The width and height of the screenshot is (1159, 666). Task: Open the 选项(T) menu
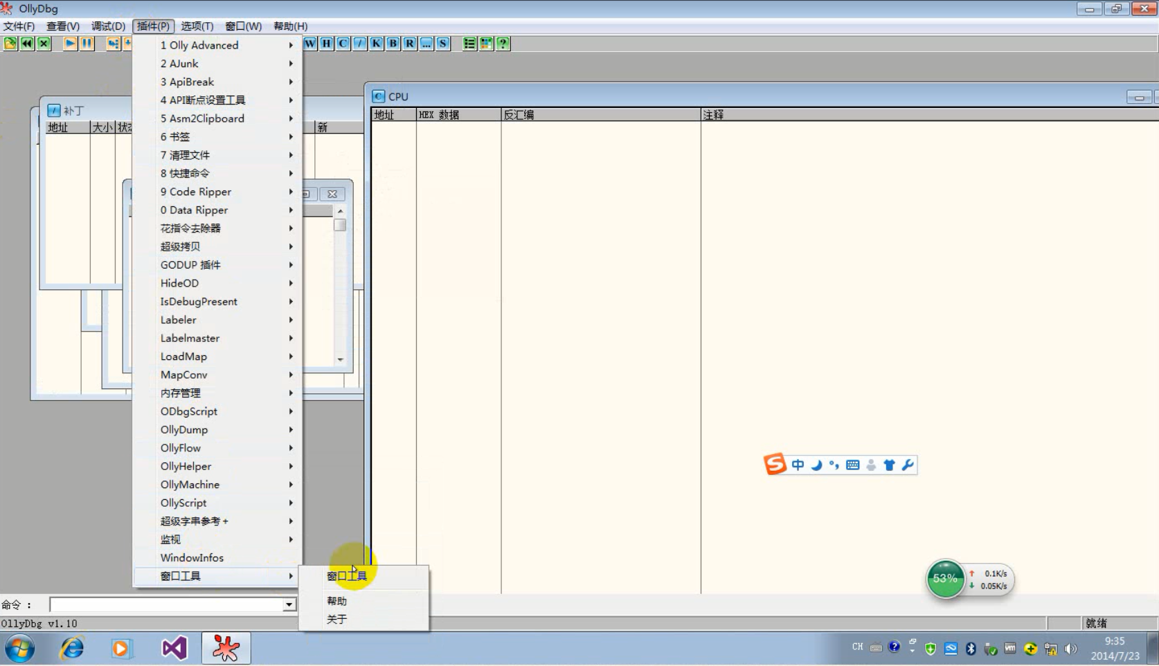click(197, 26)
